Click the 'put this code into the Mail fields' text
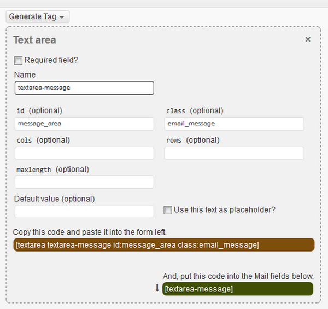 pos(238,276)
